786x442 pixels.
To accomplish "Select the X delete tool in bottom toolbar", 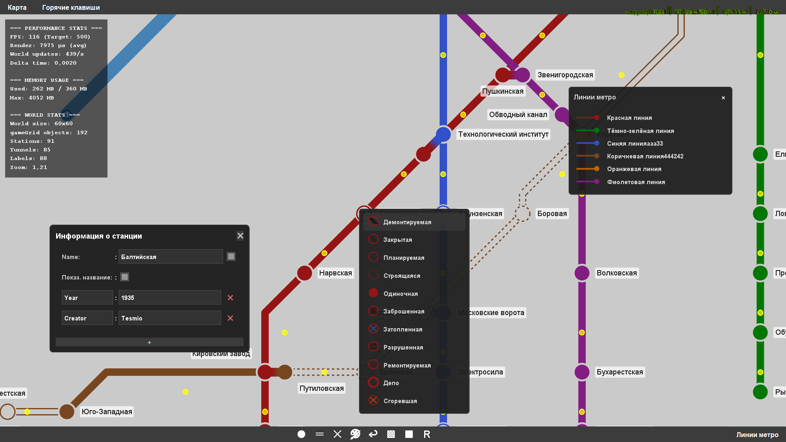I will [337, 434].
